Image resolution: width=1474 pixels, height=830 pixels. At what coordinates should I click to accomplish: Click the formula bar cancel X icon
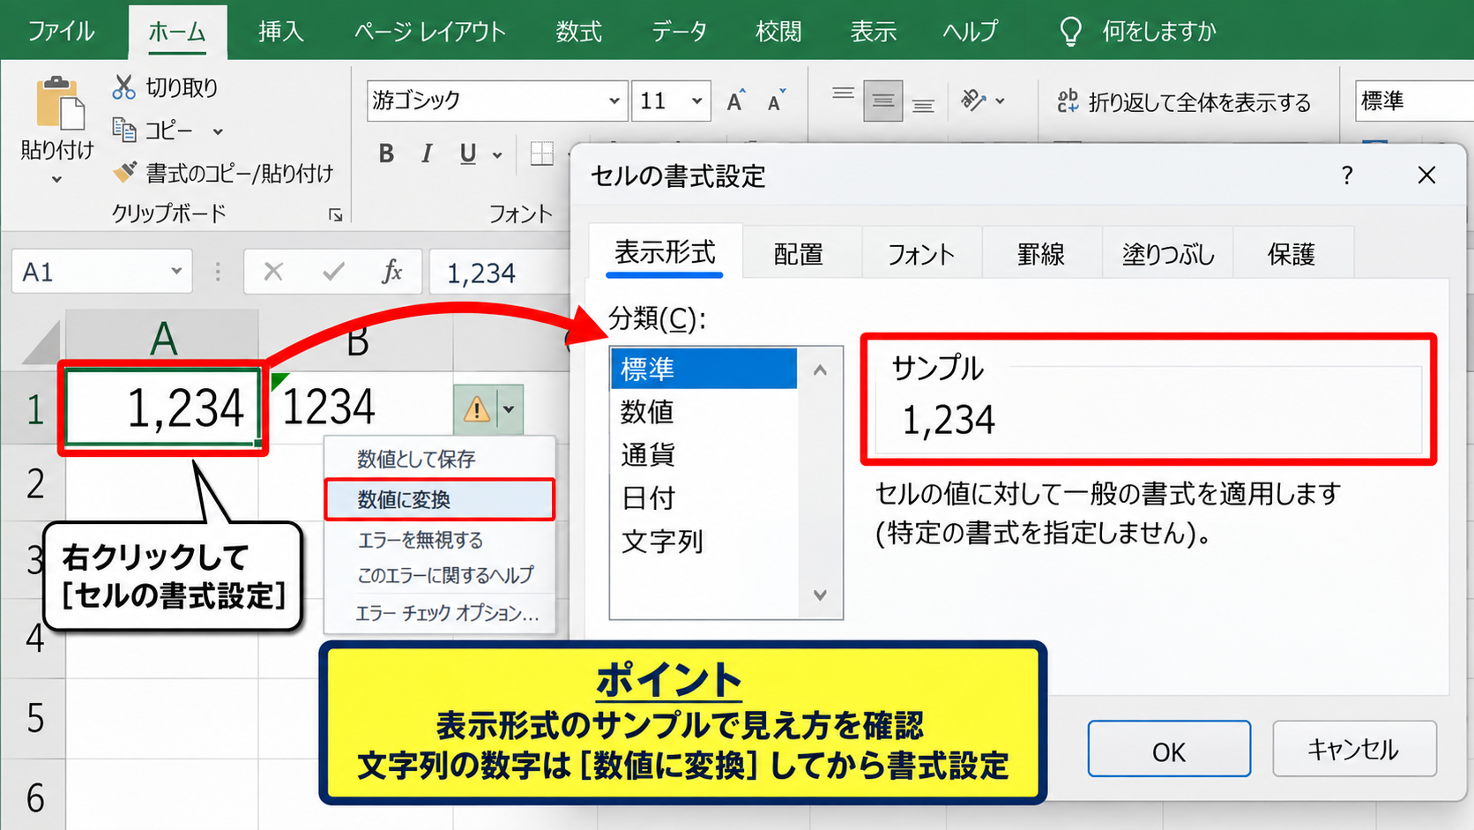click(273, 272)
